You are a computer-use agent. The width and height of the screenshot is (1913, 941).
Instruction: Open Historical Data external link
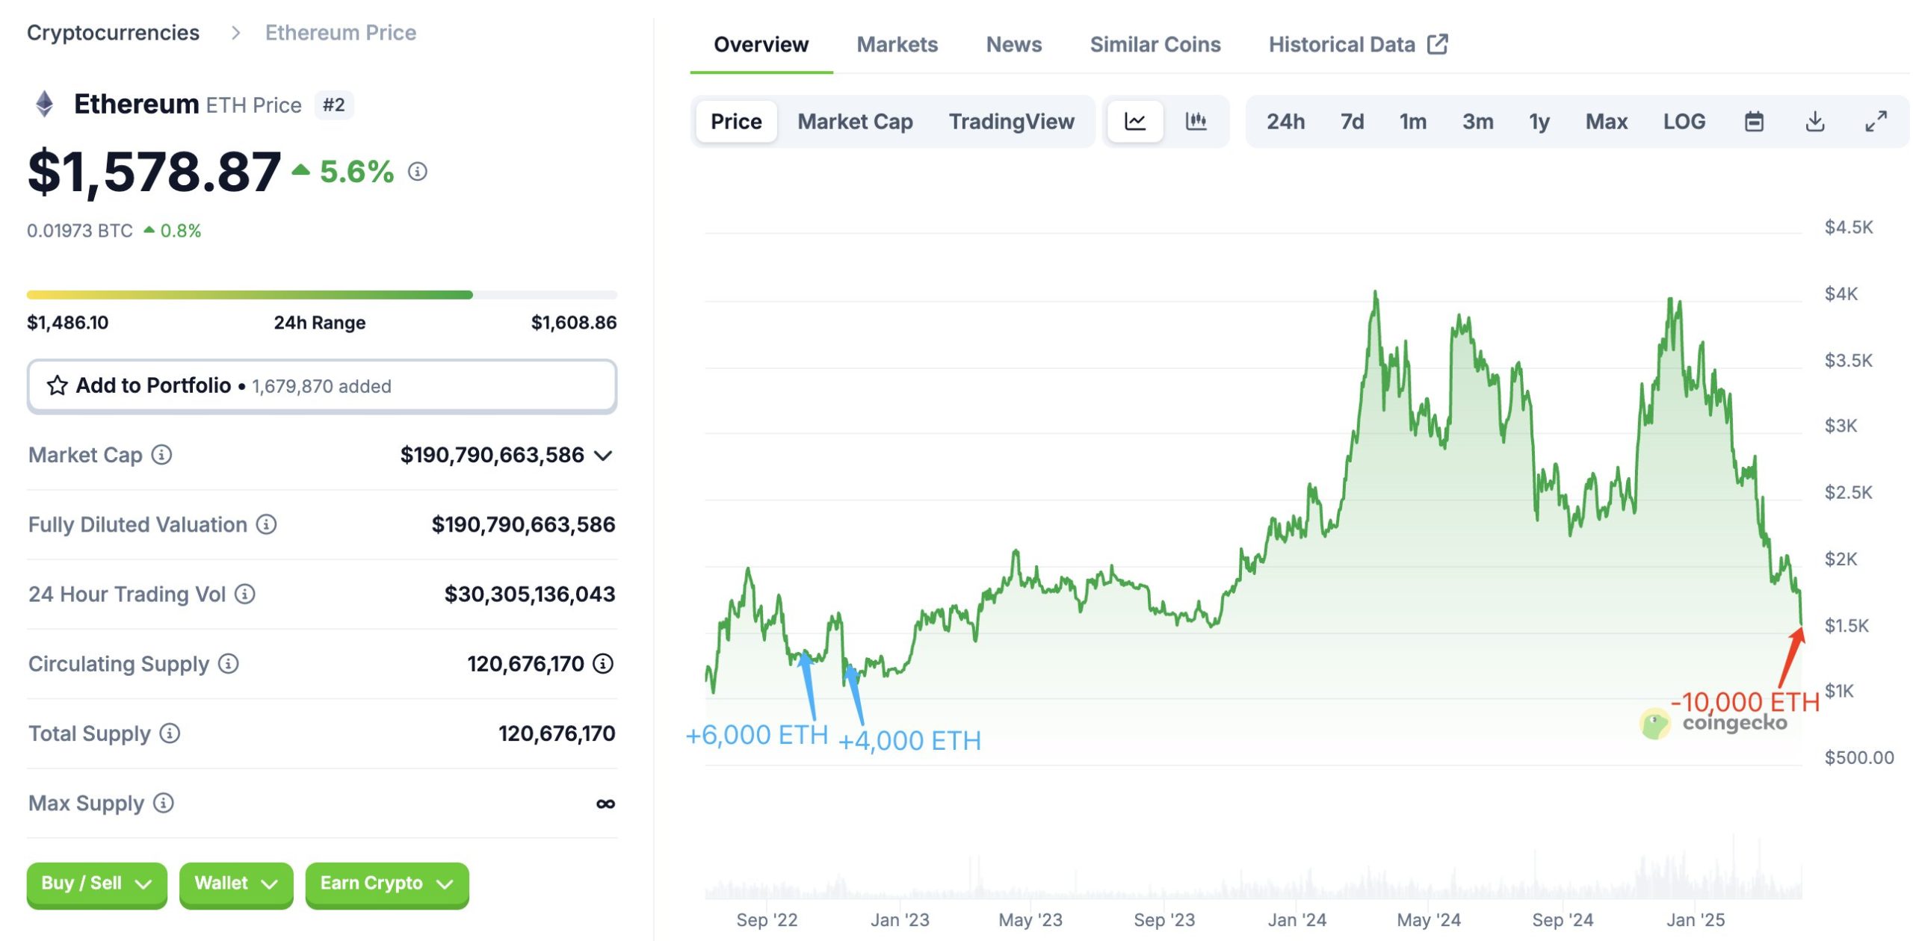pyautogui.click(x=1357, y=45)
